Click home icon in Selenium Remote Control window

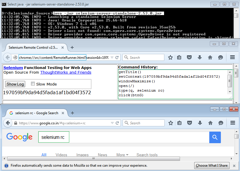coord(210,58)
